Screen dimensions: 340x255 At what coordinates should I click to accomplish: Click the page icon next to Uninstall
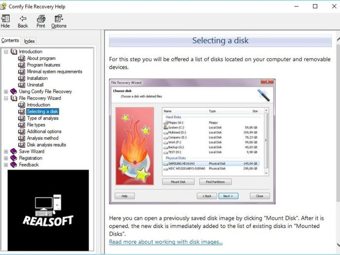point(22,85)
